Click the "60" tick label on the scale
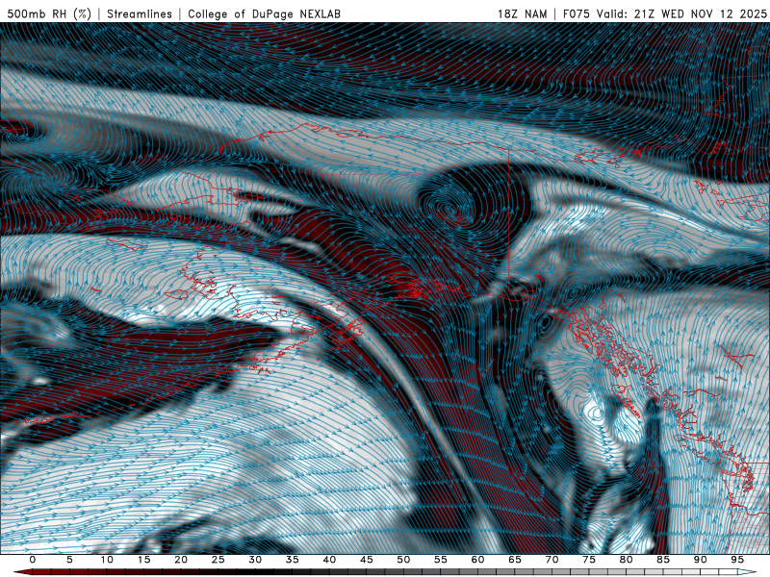 point(477,560)
